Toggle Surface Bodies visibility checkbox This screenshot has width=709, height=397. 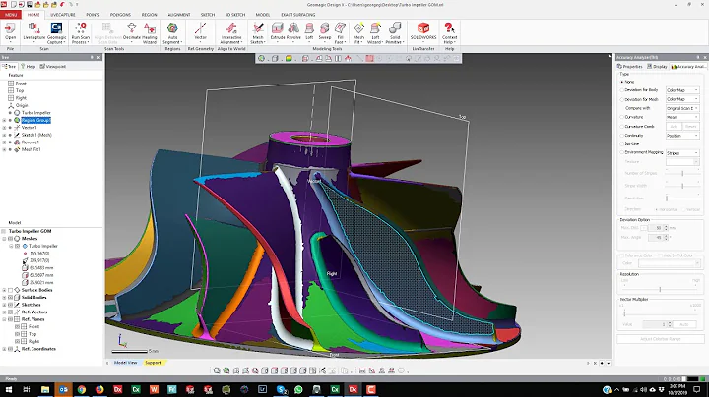[x=11, y=290]
